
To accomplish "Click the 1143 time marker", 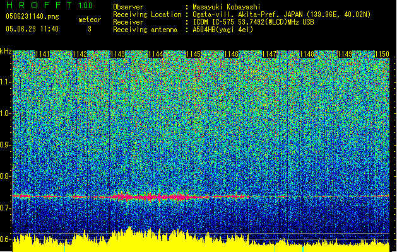I will pos(118,54).
